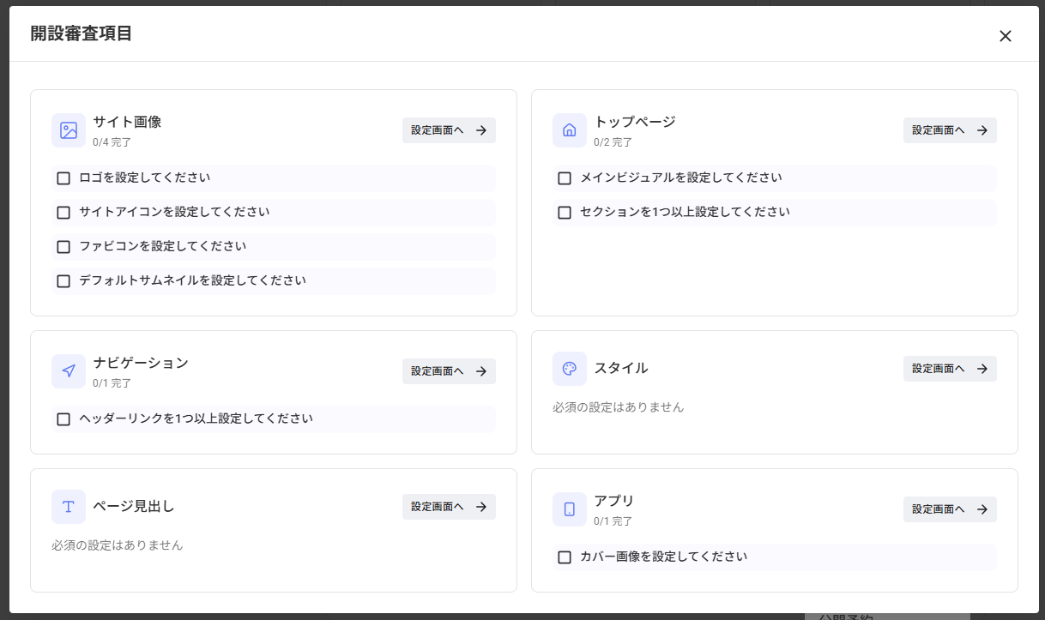1045x620 pixels.
Task: Click the 0/4 完了 progress text
Action: pos(112,142)
